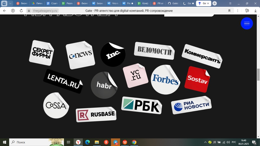The width and height of the screenshot is (260, 146).
Task: Click the scrollbar down arrow
Action: coord(258,137)
